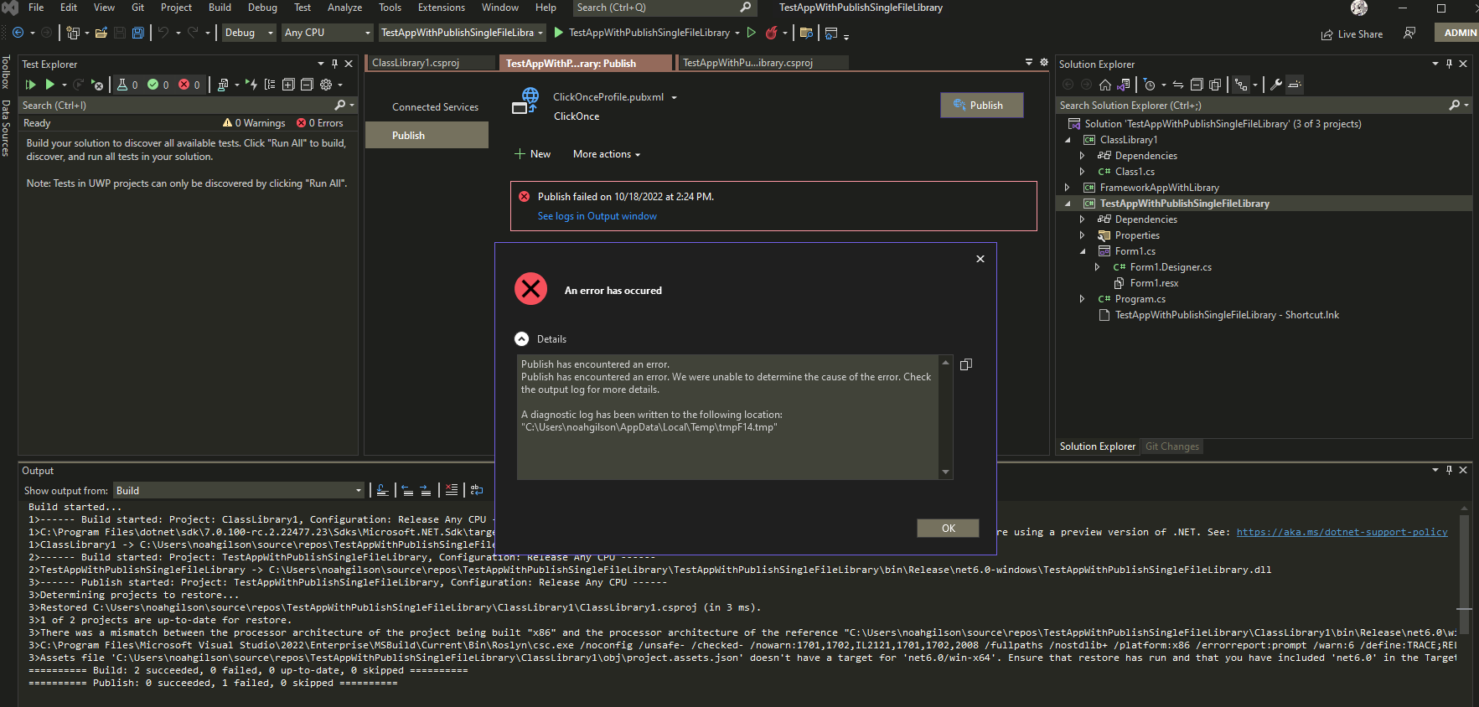This screenshot has width=1479, height=707.
Task: Click the New profile button
Action: [533, 154]
